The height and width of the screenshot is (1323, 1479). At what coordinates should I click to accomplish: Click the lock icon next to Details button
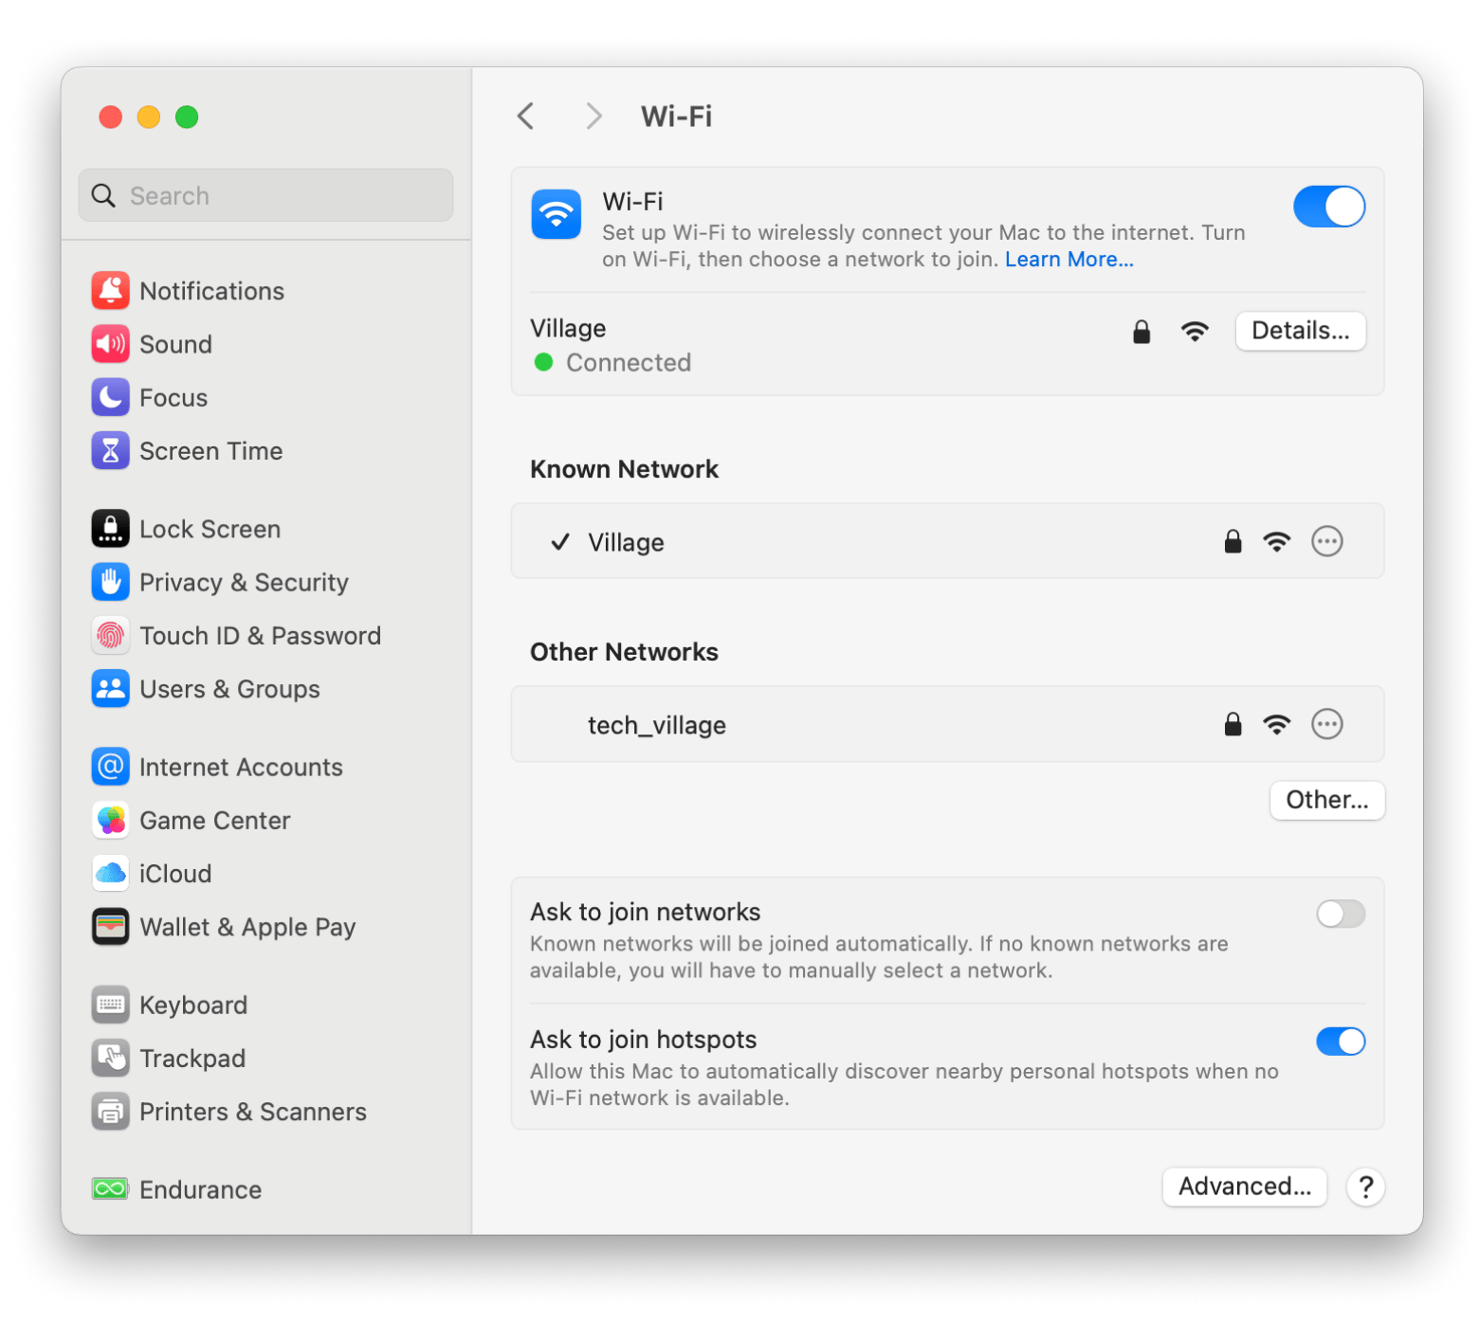click(1141, 331)
